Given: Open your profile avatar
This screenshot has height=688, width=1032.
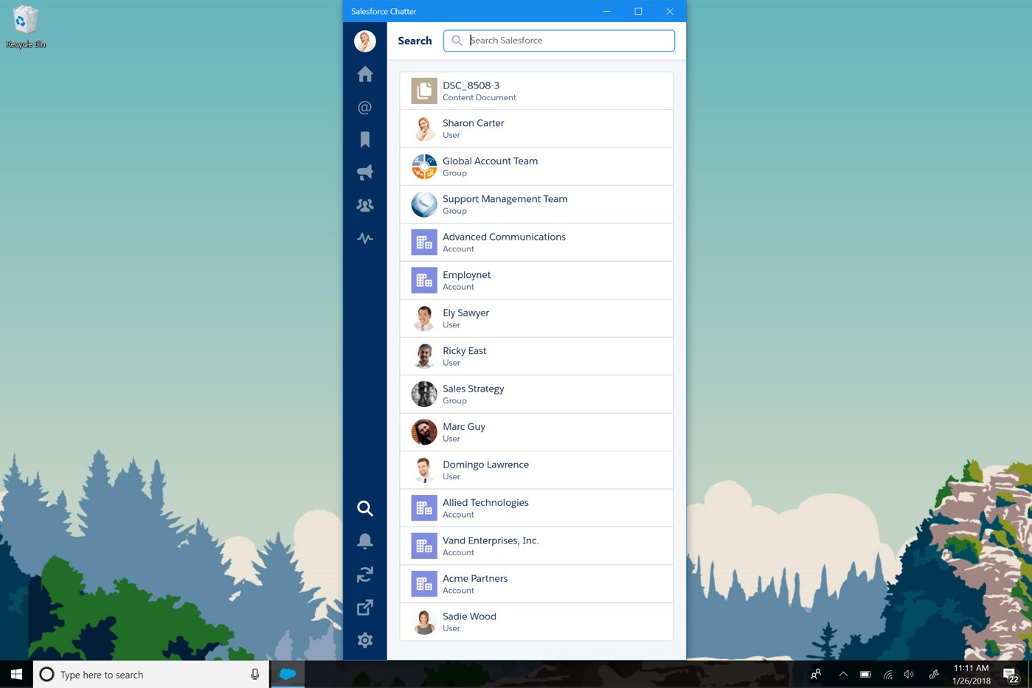Looking at the screenshot, I should click(364, 41).
